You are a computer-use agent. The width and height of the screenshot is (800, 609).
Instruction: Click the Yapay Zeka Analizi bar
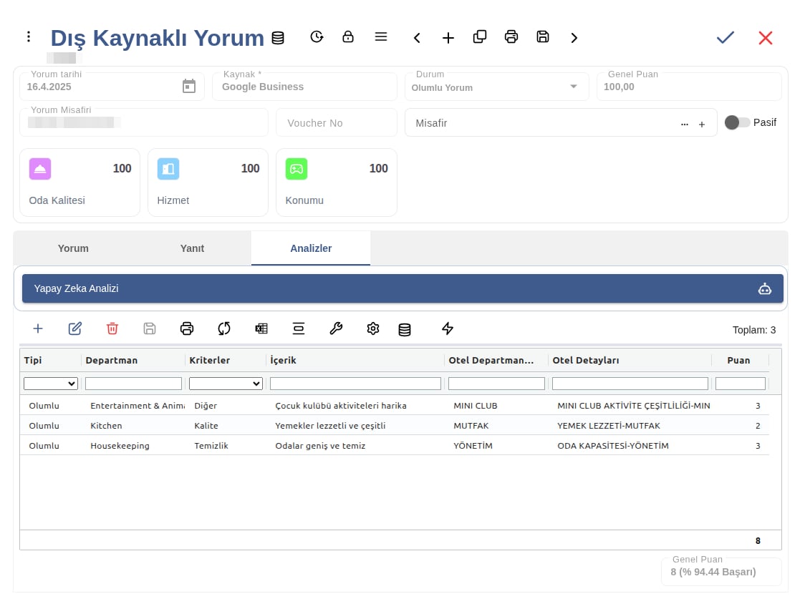pos(403,288)
